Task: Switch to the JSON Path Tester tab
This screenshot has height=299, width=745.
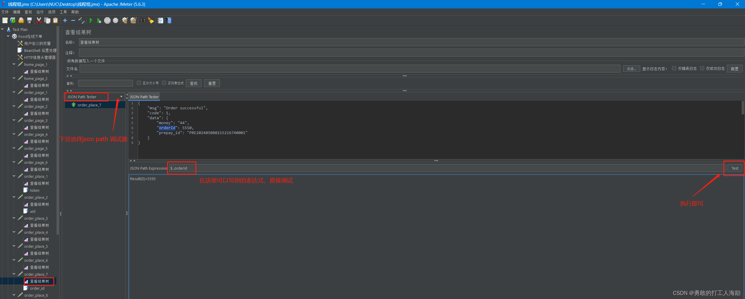Action: [x=144, y=97]
